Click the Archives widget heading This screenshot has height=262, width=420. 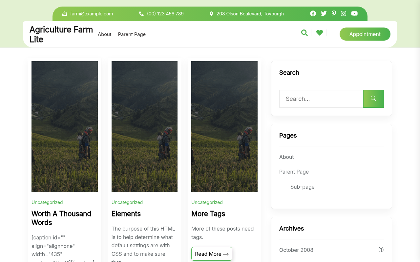point(292,229)
